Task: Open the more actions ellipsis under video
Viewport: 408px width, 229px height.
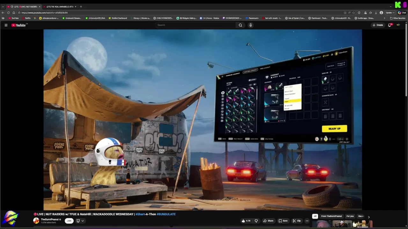Action: (x=307, y=221)
